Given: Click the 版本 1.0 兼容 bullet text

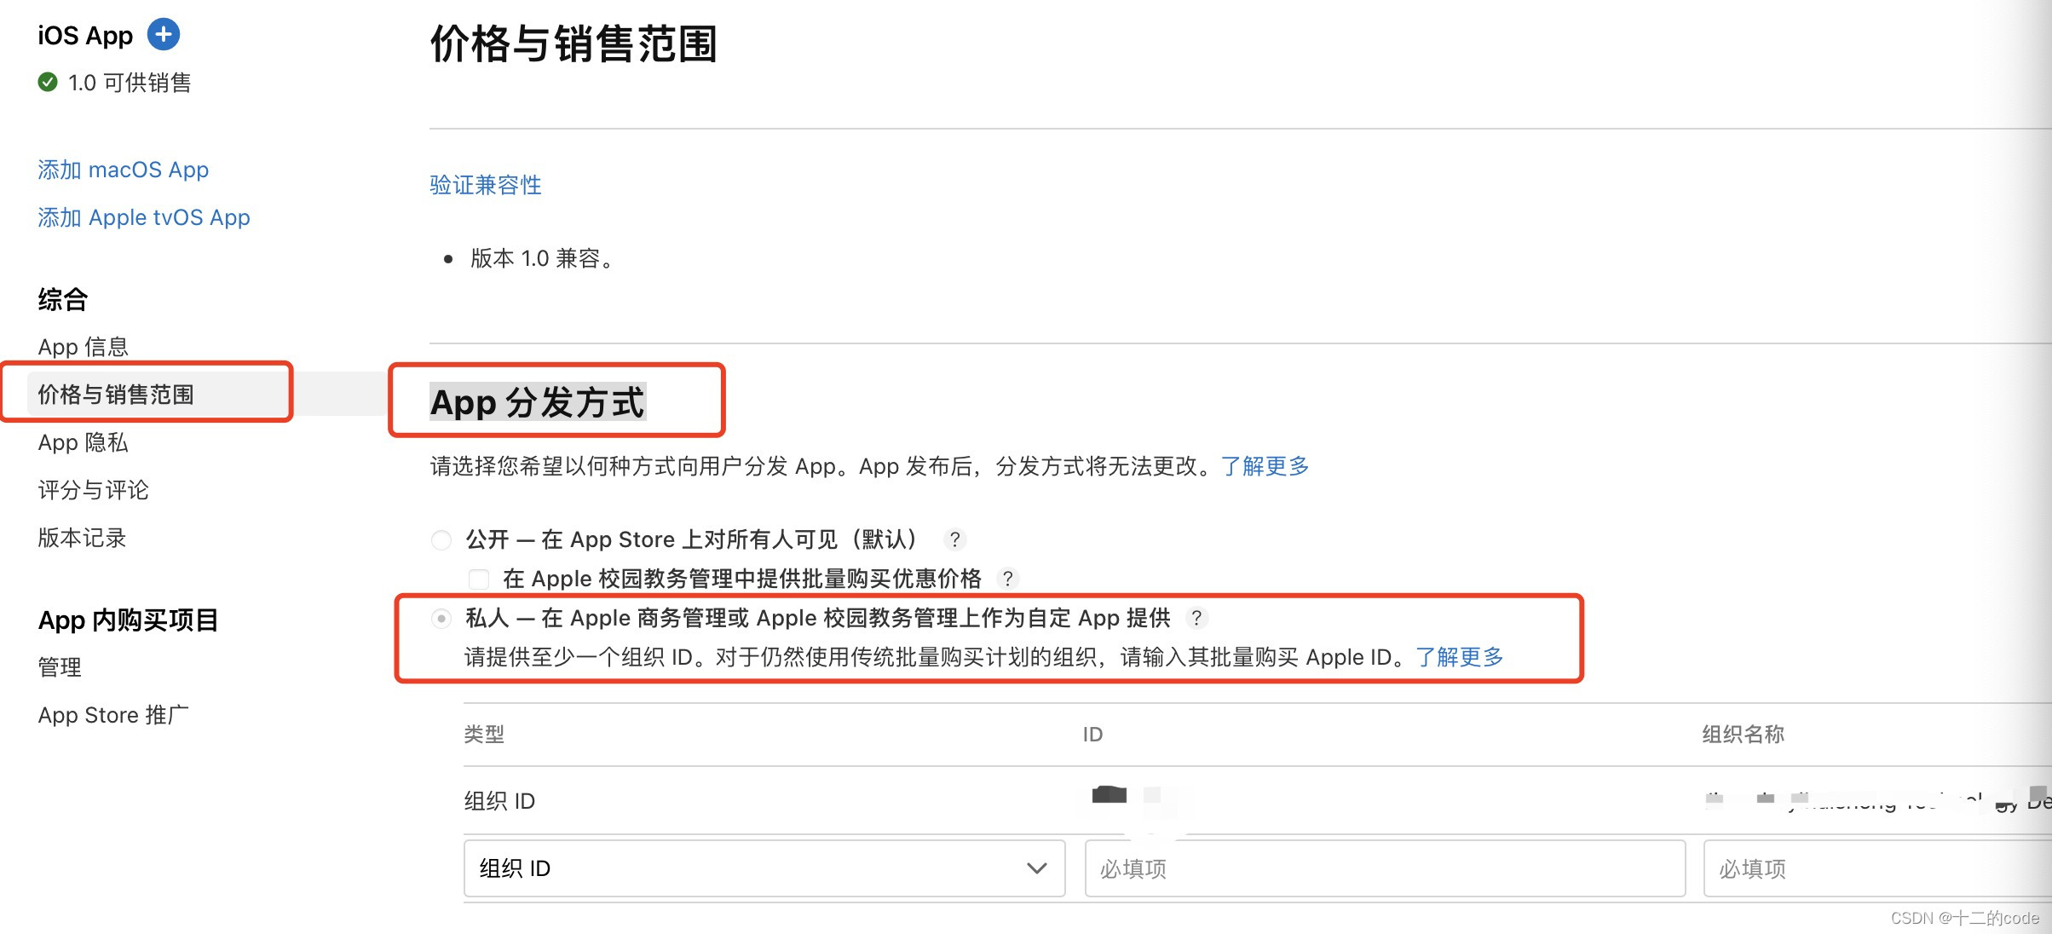Looking at the screenshot, I should 543,258.
